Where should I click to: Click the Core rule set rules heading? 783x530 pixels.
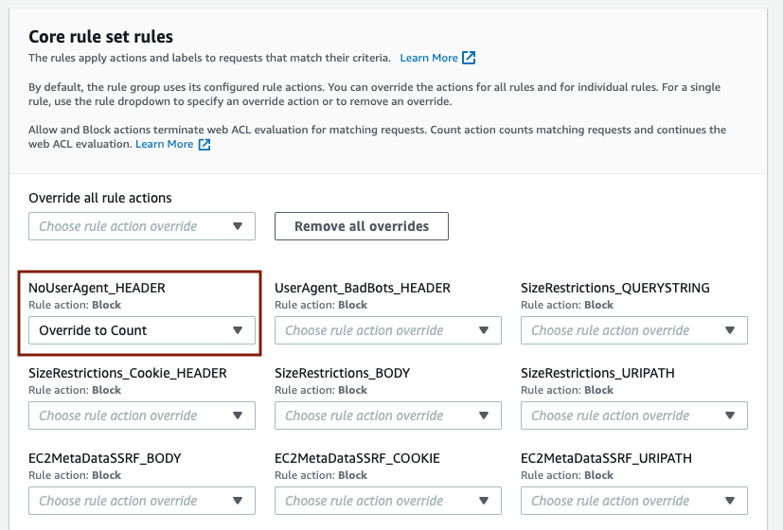tap(101, 36)
